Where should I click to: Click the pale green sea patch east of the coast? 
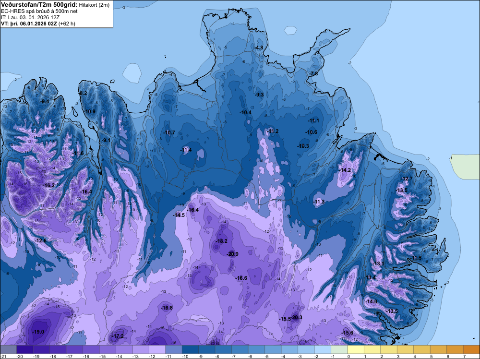[x=466, y=167]
